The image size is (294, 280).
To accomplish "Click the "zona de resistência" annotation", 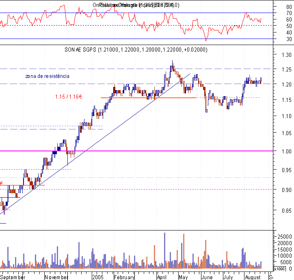I will pyautogui.click(x=47, y=76).
